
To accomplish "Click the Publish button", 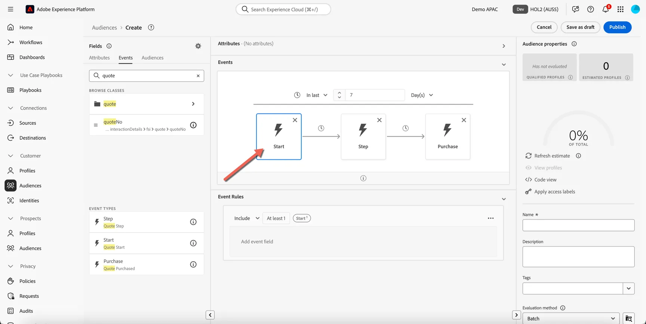I will click(x=617, y=27).
